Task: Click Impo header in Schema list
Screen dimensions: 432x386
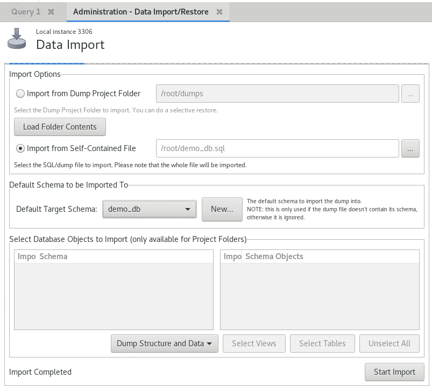Action: (26, 256)
